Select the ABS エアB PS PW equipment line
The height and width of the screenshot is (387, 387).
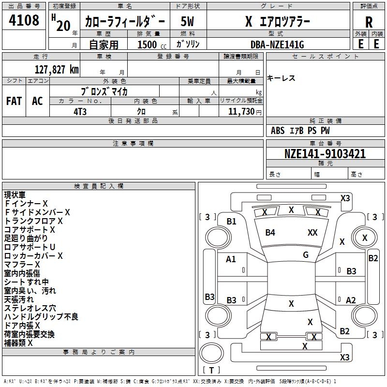pos(300,131)
